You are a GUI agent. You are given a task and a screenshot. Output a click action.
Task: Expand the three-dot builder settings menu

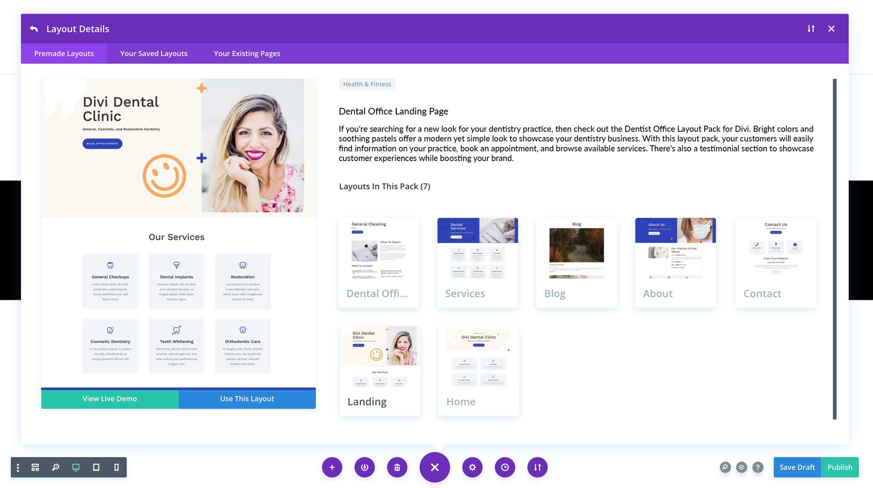click(x=18, y=467)
